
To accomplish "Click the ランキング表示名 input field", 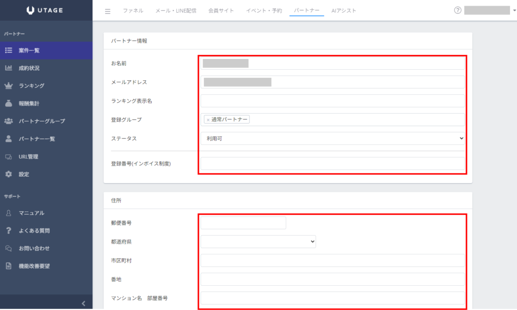I will (x=332, y=101).
